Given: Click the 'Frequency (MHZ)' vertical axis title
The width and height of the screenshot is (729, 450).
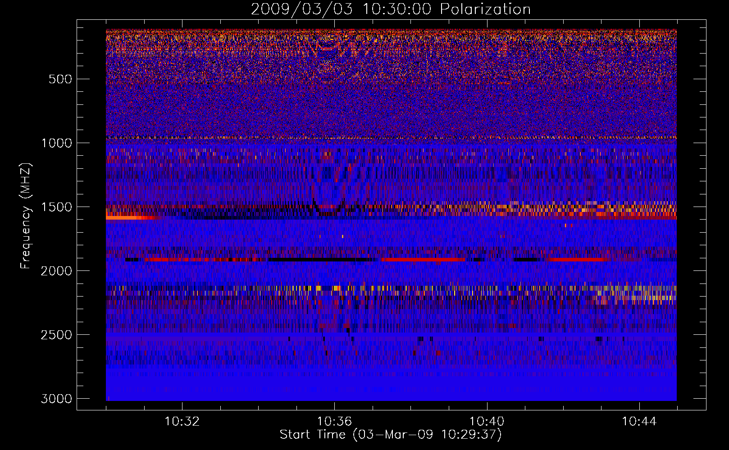Looking at the screenshot, I should coord(26,216).
